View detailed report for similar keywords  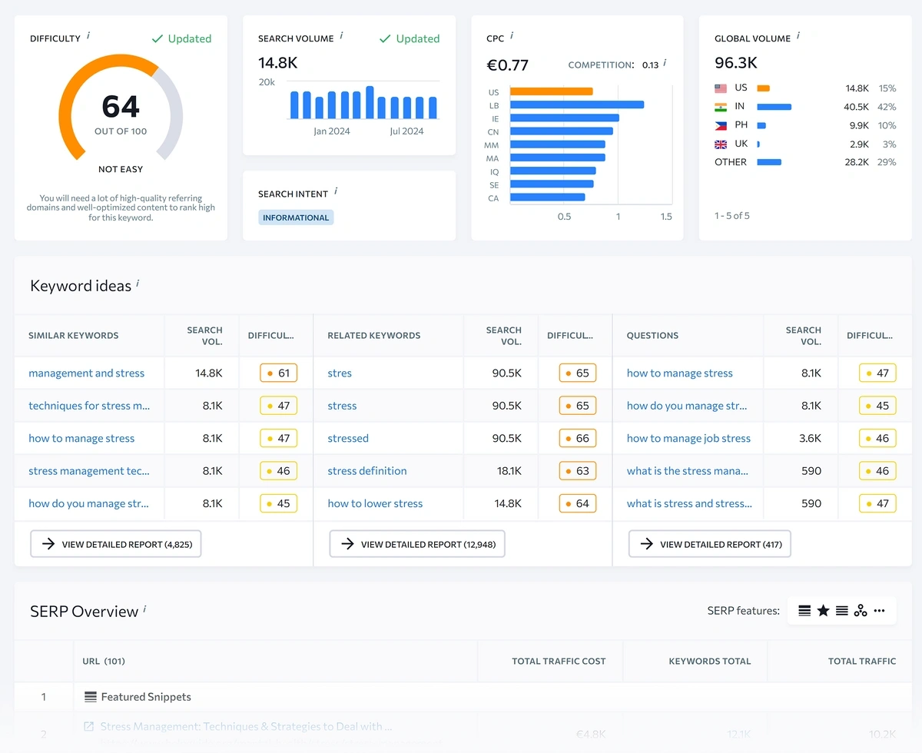115,543
